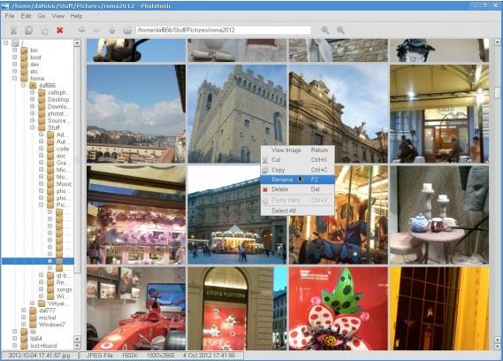Click the Cut scissors toolbar icon
The height and width of the screenshot is (361, 503).
[13, 30]
